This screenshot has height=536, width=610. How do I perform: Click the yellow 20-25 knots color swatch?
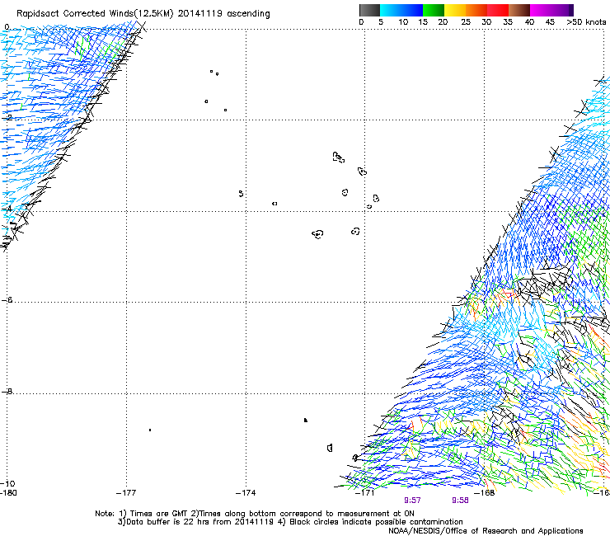point(455,10)
